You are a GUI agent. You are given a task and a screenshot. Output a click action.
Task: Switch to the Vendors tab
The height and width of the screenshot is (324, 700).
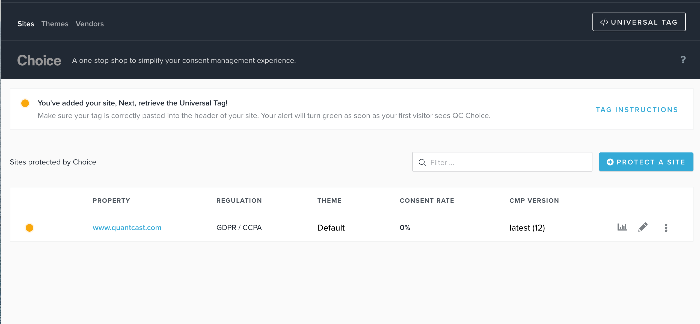[90, 24]
